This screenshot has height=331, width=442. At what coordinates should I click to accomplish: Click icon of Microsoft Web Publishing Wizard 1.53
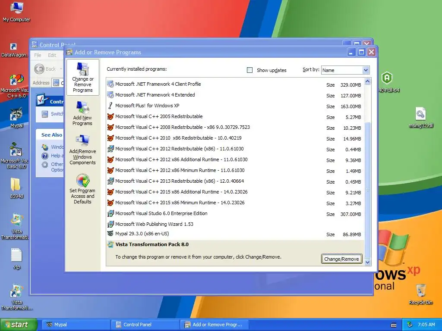click(x=110, y=224)
